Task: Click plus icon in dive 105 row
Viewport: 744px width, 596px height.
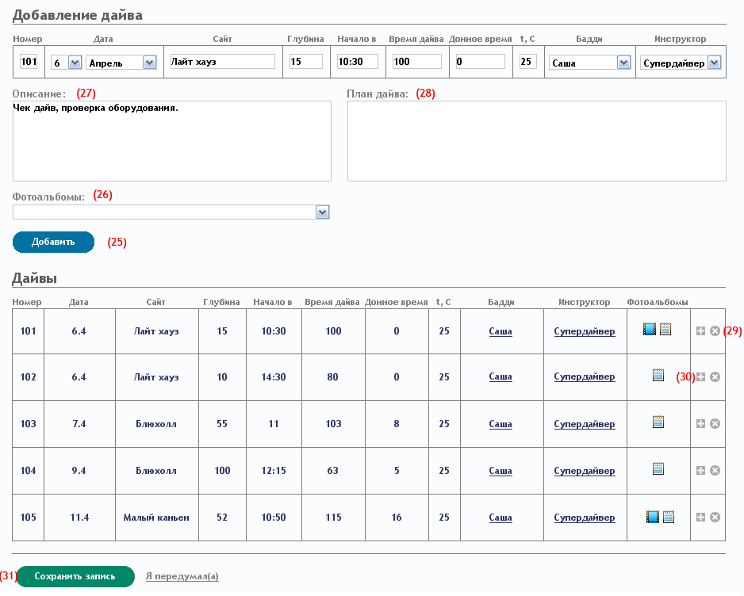Action: click(x=700, y=518)
